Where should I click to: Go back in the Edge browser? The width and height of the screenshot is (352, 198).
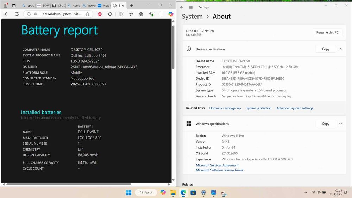coord(6,14)
